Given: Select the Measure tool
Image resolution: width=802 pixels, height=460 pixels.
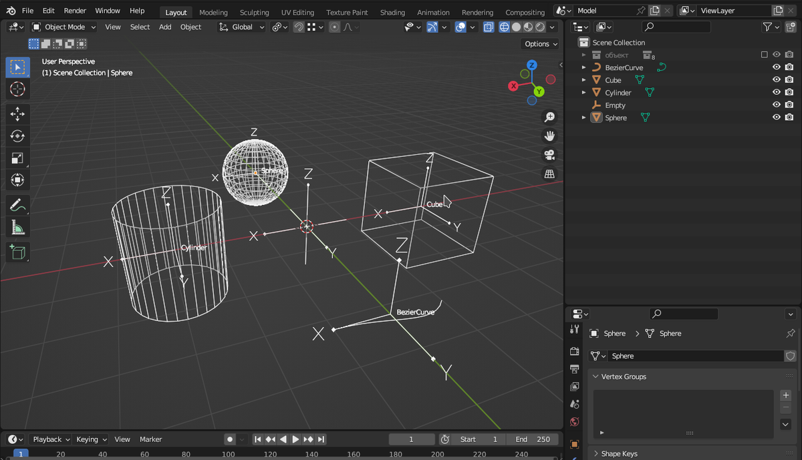Looking at the screenshot, I should 17,228.
